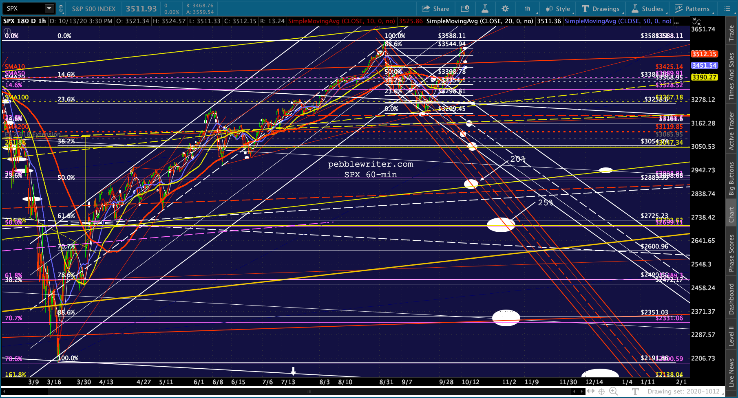Click the scrollbar right arrow
Image resolution: width=738 pixels, height=398 pixels.
point(582,391)
